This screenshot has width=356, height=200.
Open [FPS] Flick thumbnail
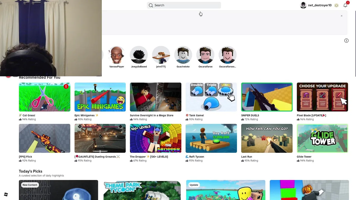(44, 138)
